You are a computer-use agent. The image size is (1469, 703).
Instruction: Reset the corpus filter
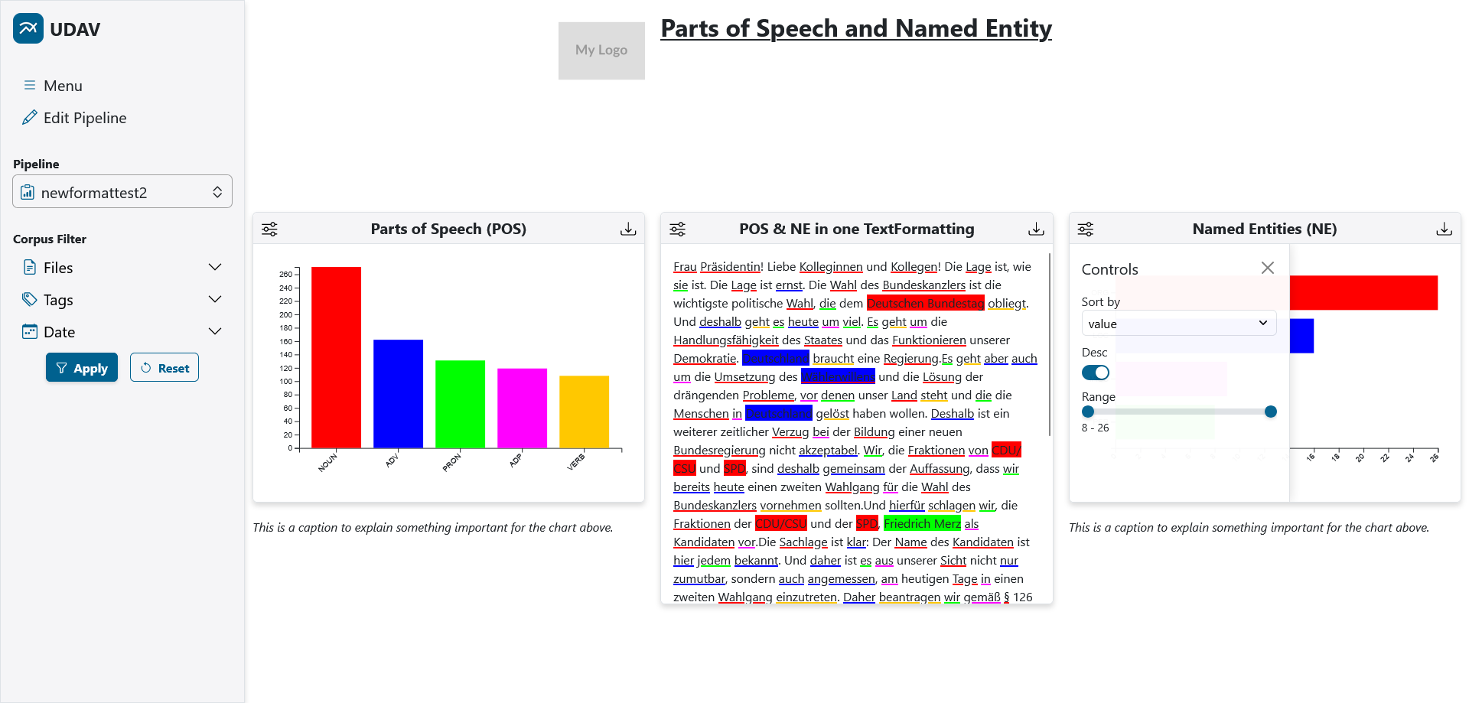tap(164, 367)
